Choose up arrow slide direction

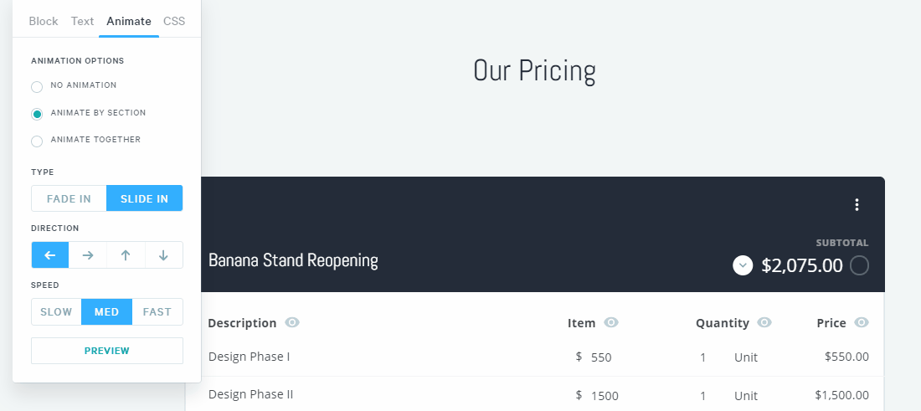coord(126,254)
